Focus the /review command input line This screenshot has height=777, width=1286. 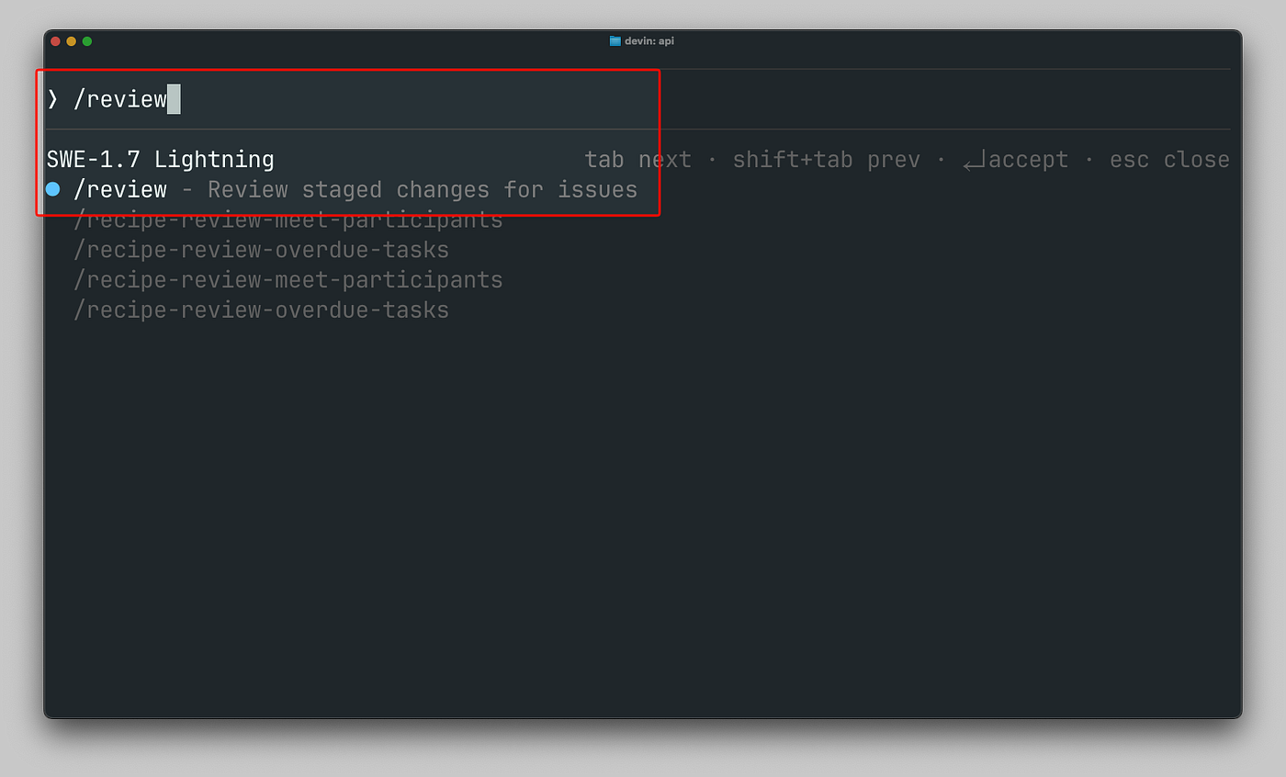tap(637, 99)
